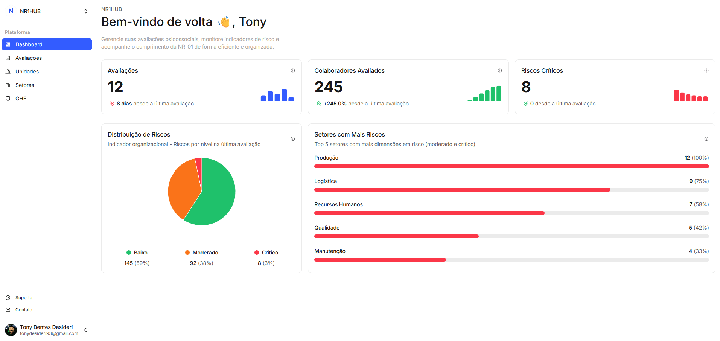Screen dimensions: 720x341
Task: Toggle the Baixo legend item
Action: point(137,253)
